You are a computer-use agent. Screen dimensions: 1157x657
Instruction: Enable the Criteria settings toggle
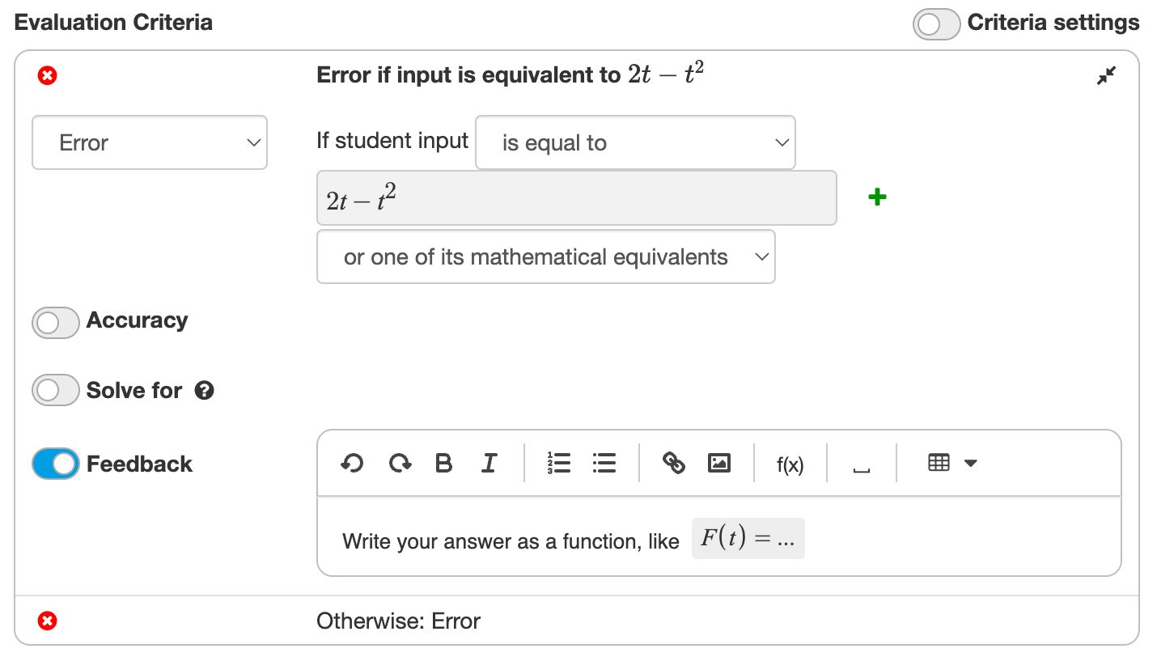[936, 24]
